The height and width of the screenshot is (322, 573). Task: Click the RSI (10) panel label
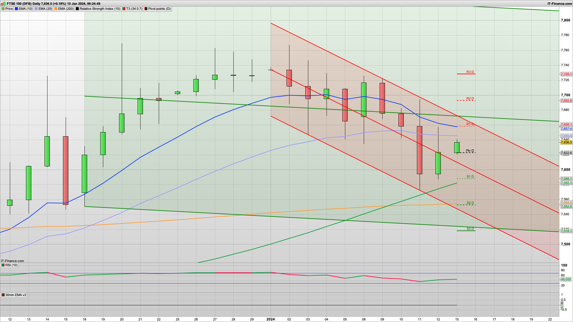pos(10,265)
